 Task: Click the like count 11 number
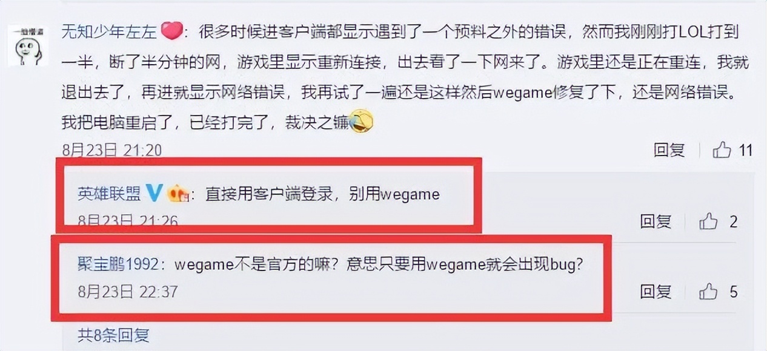tap(746, 150)
